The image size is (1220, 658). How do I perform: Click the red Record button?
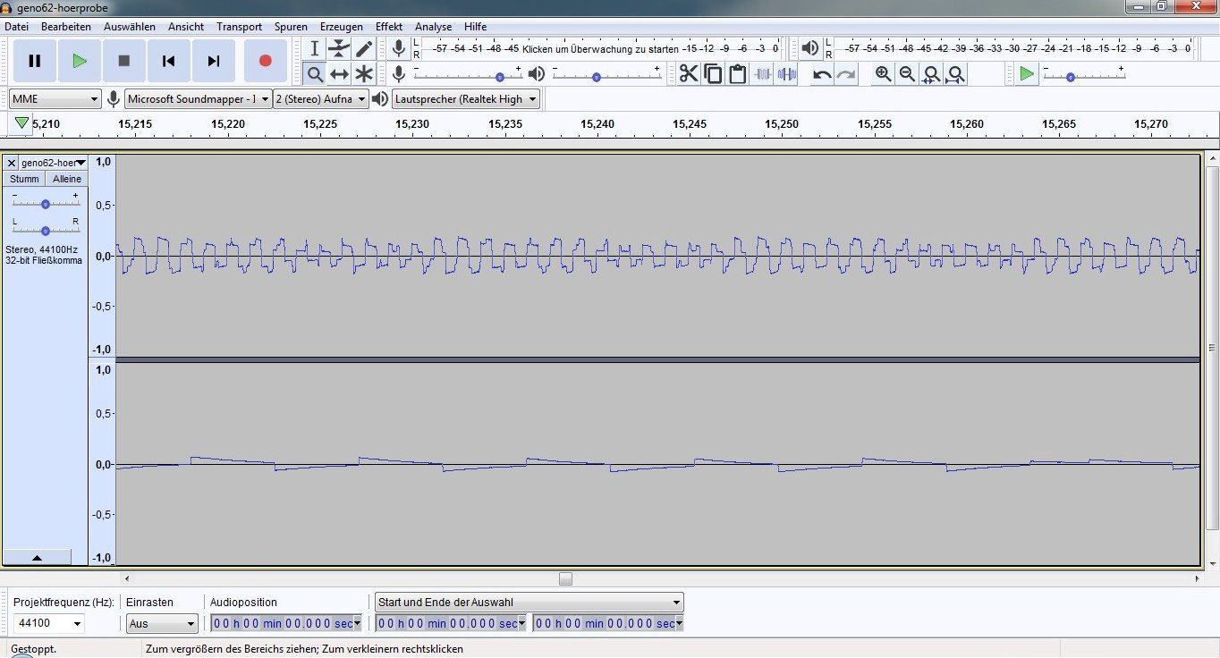[265, 61]
